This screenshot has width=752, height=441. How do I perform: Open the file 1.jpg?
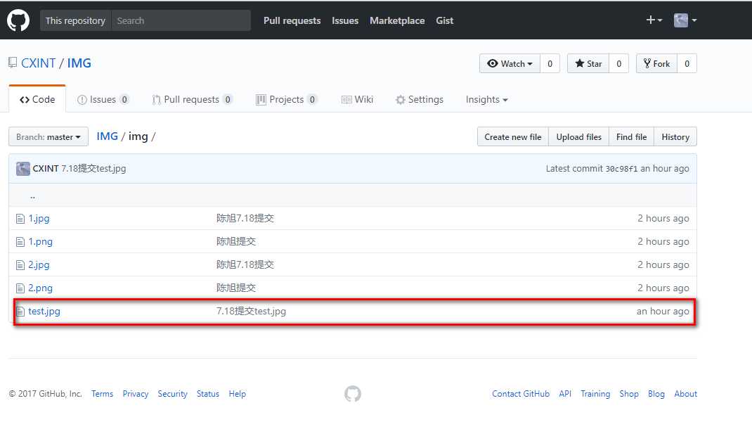[x=39, y=218]
